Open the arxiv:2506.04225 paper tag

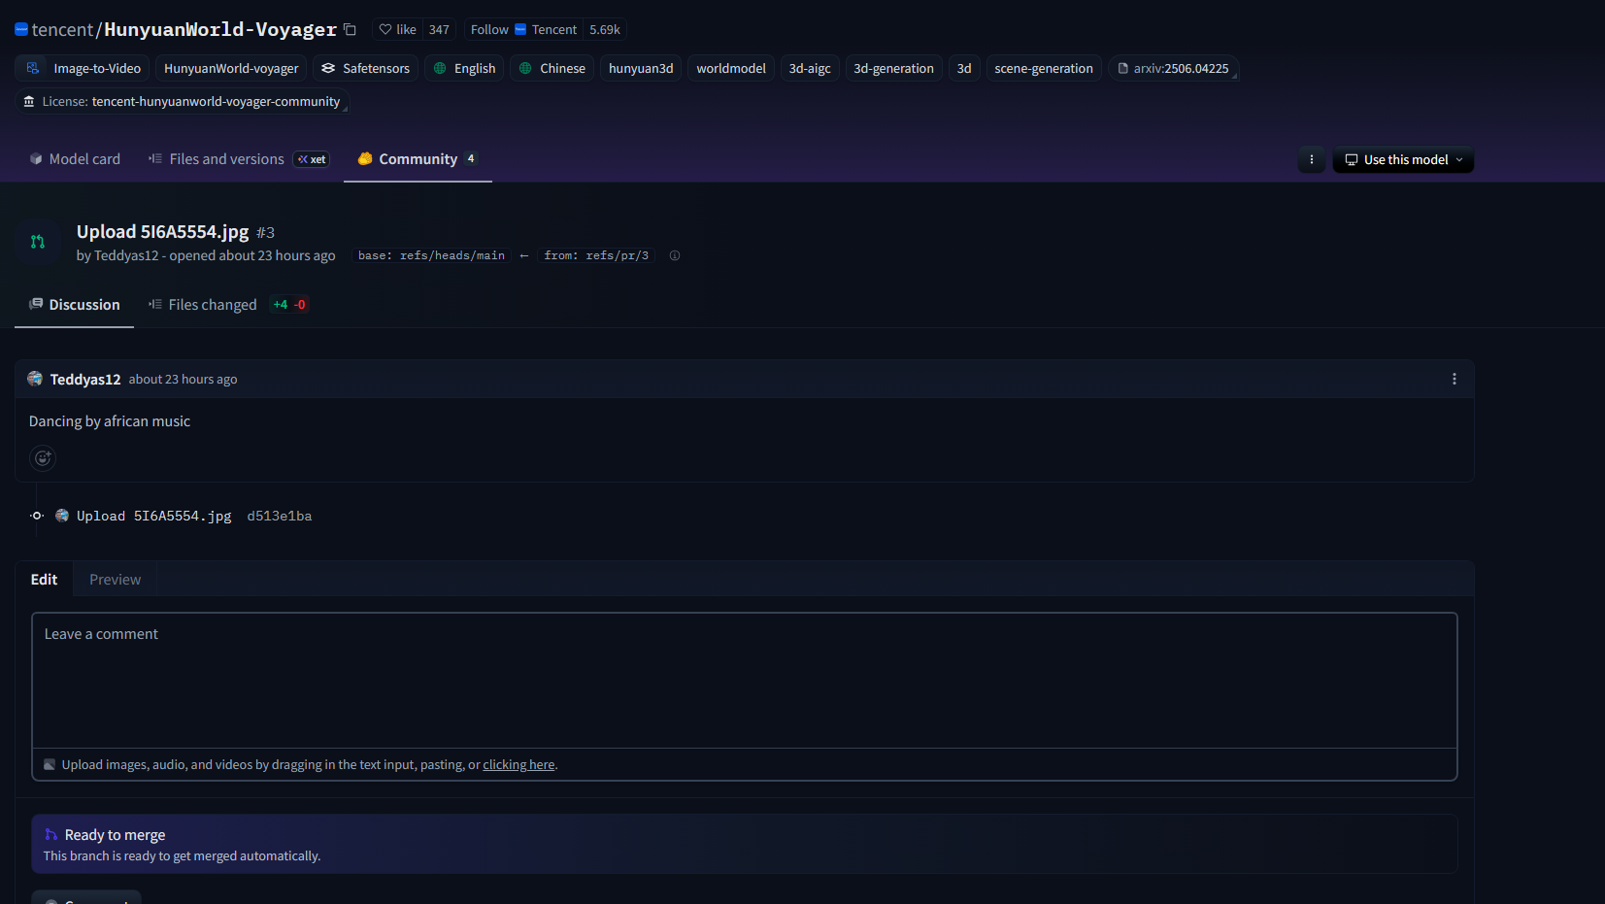[x=1173, y=68]
